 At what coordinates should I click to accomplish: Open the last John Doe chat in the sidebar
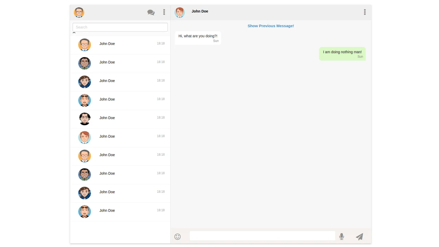pyautogui.click(x=120, y=212)
